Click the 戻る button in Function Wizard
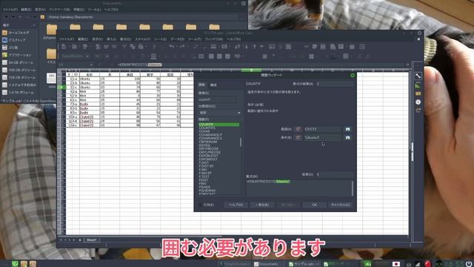The height and width of the screenshot is (267, 474). [262, 205]
